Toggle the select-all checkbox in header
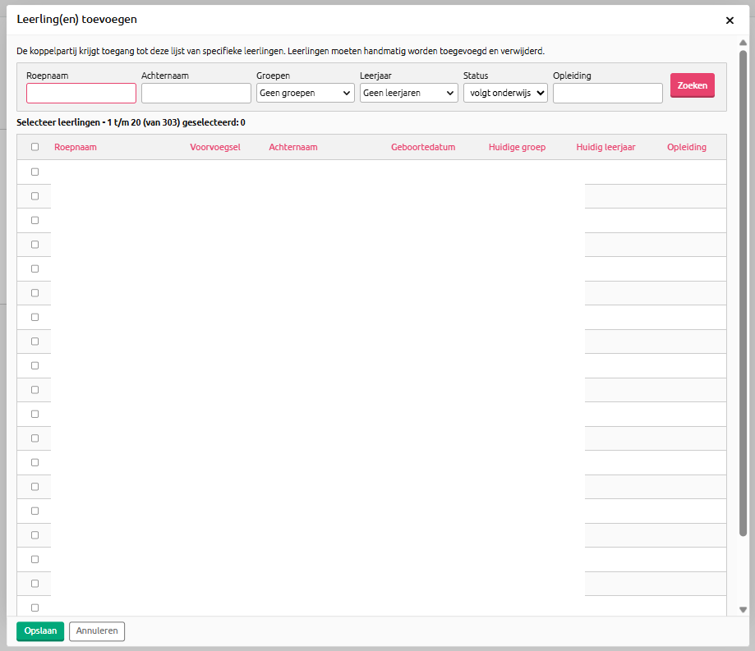The height and width of the screenshot is (651, 755). 35,148
